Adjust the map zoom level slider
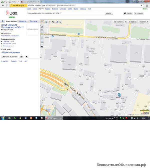The width and height of the screenshot is (150, 168). [x=42, y=38]
